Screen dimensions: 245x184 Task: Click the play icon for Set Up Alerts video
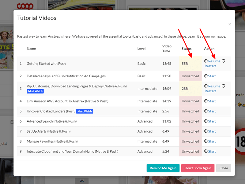coord(206,131)
